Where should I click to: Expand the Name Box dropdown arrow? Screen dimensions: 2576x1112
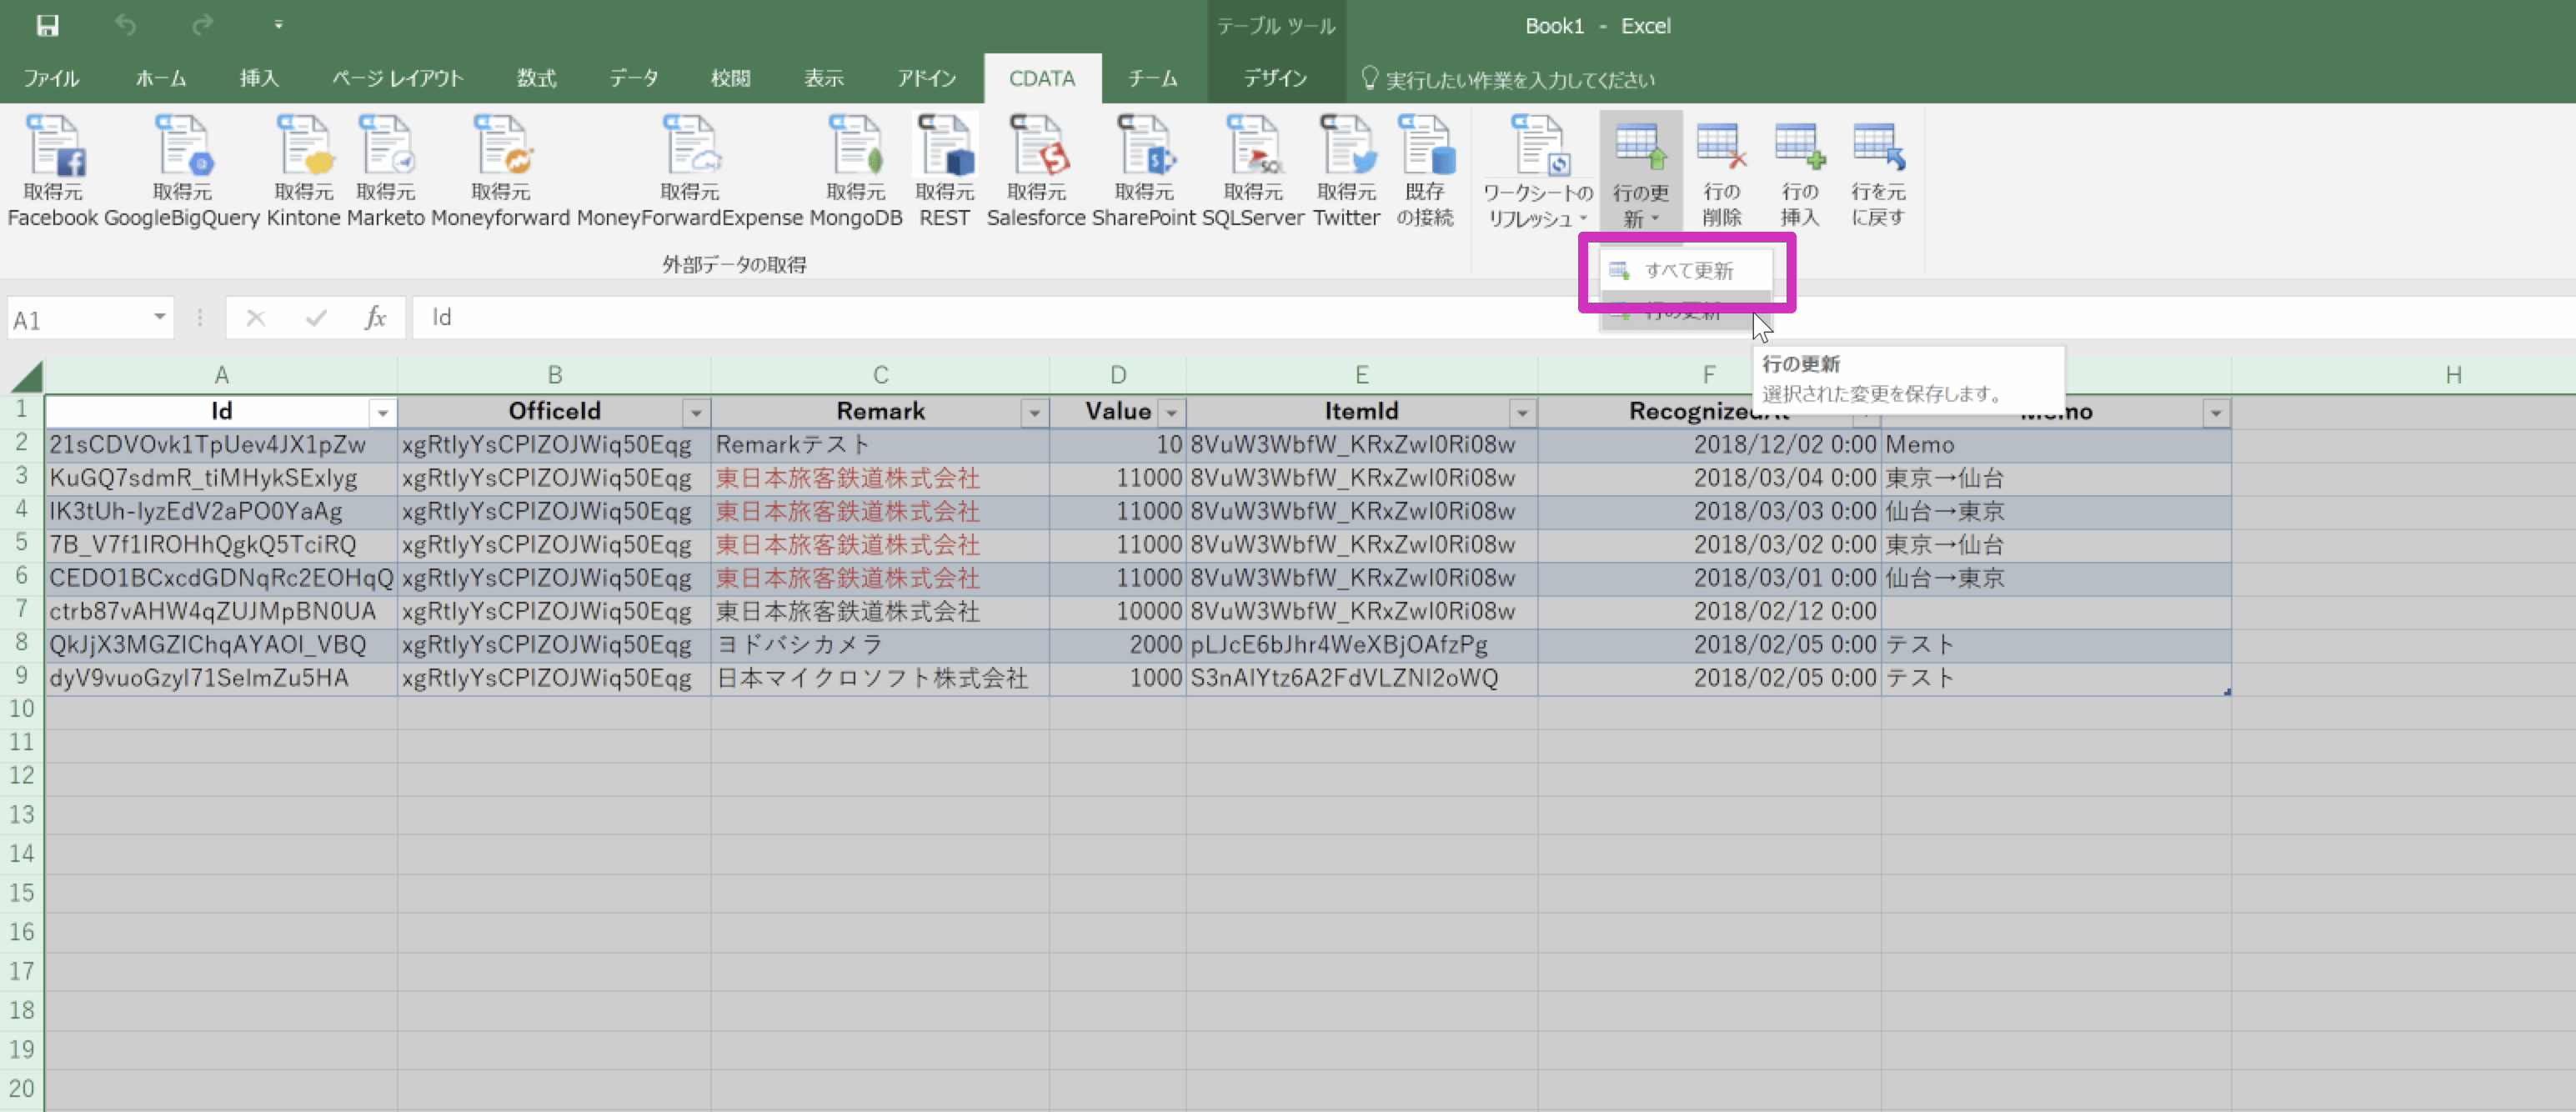coord(159,318)
